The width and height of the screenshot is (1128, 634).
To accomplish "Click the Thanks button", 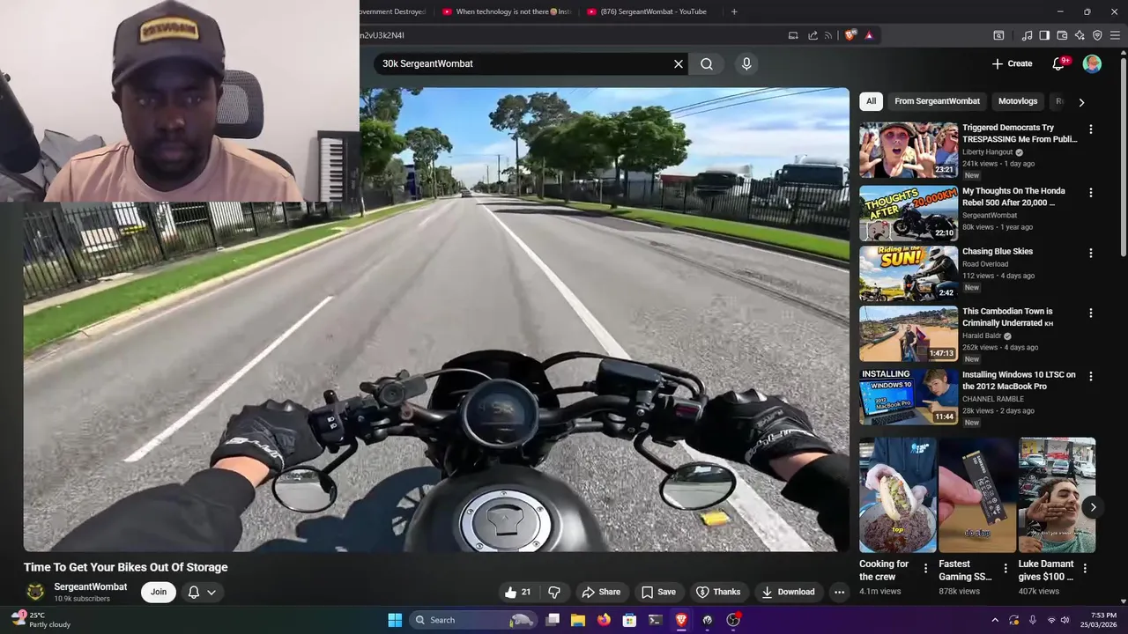I will click(718, 592).
